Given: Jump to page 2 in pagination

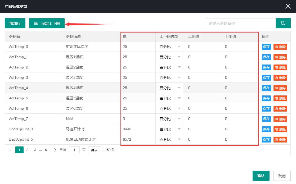Looking at the screenshot, I should click(x=27, y=150).
